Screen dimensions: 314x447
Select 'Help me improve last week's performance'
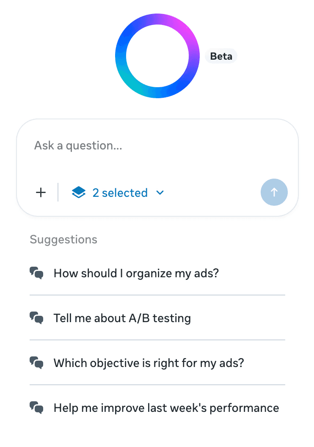click(166, 408)
